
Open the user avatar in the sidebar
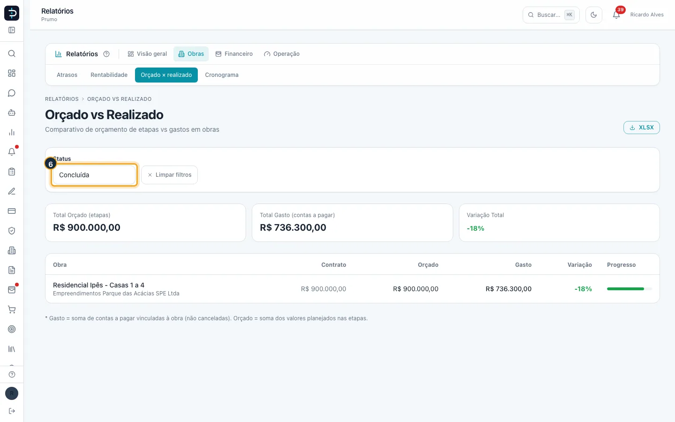12,393
